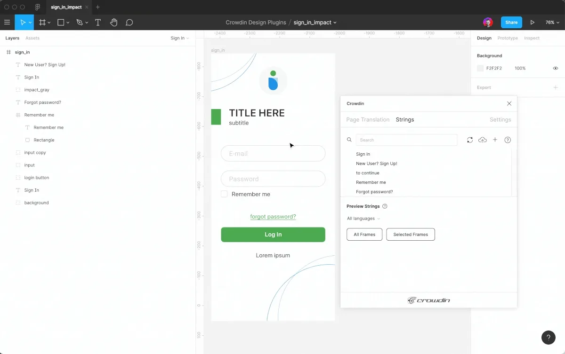565x354 pixels.
Task: Open the Prototype tab
Action: coord(508,38)
